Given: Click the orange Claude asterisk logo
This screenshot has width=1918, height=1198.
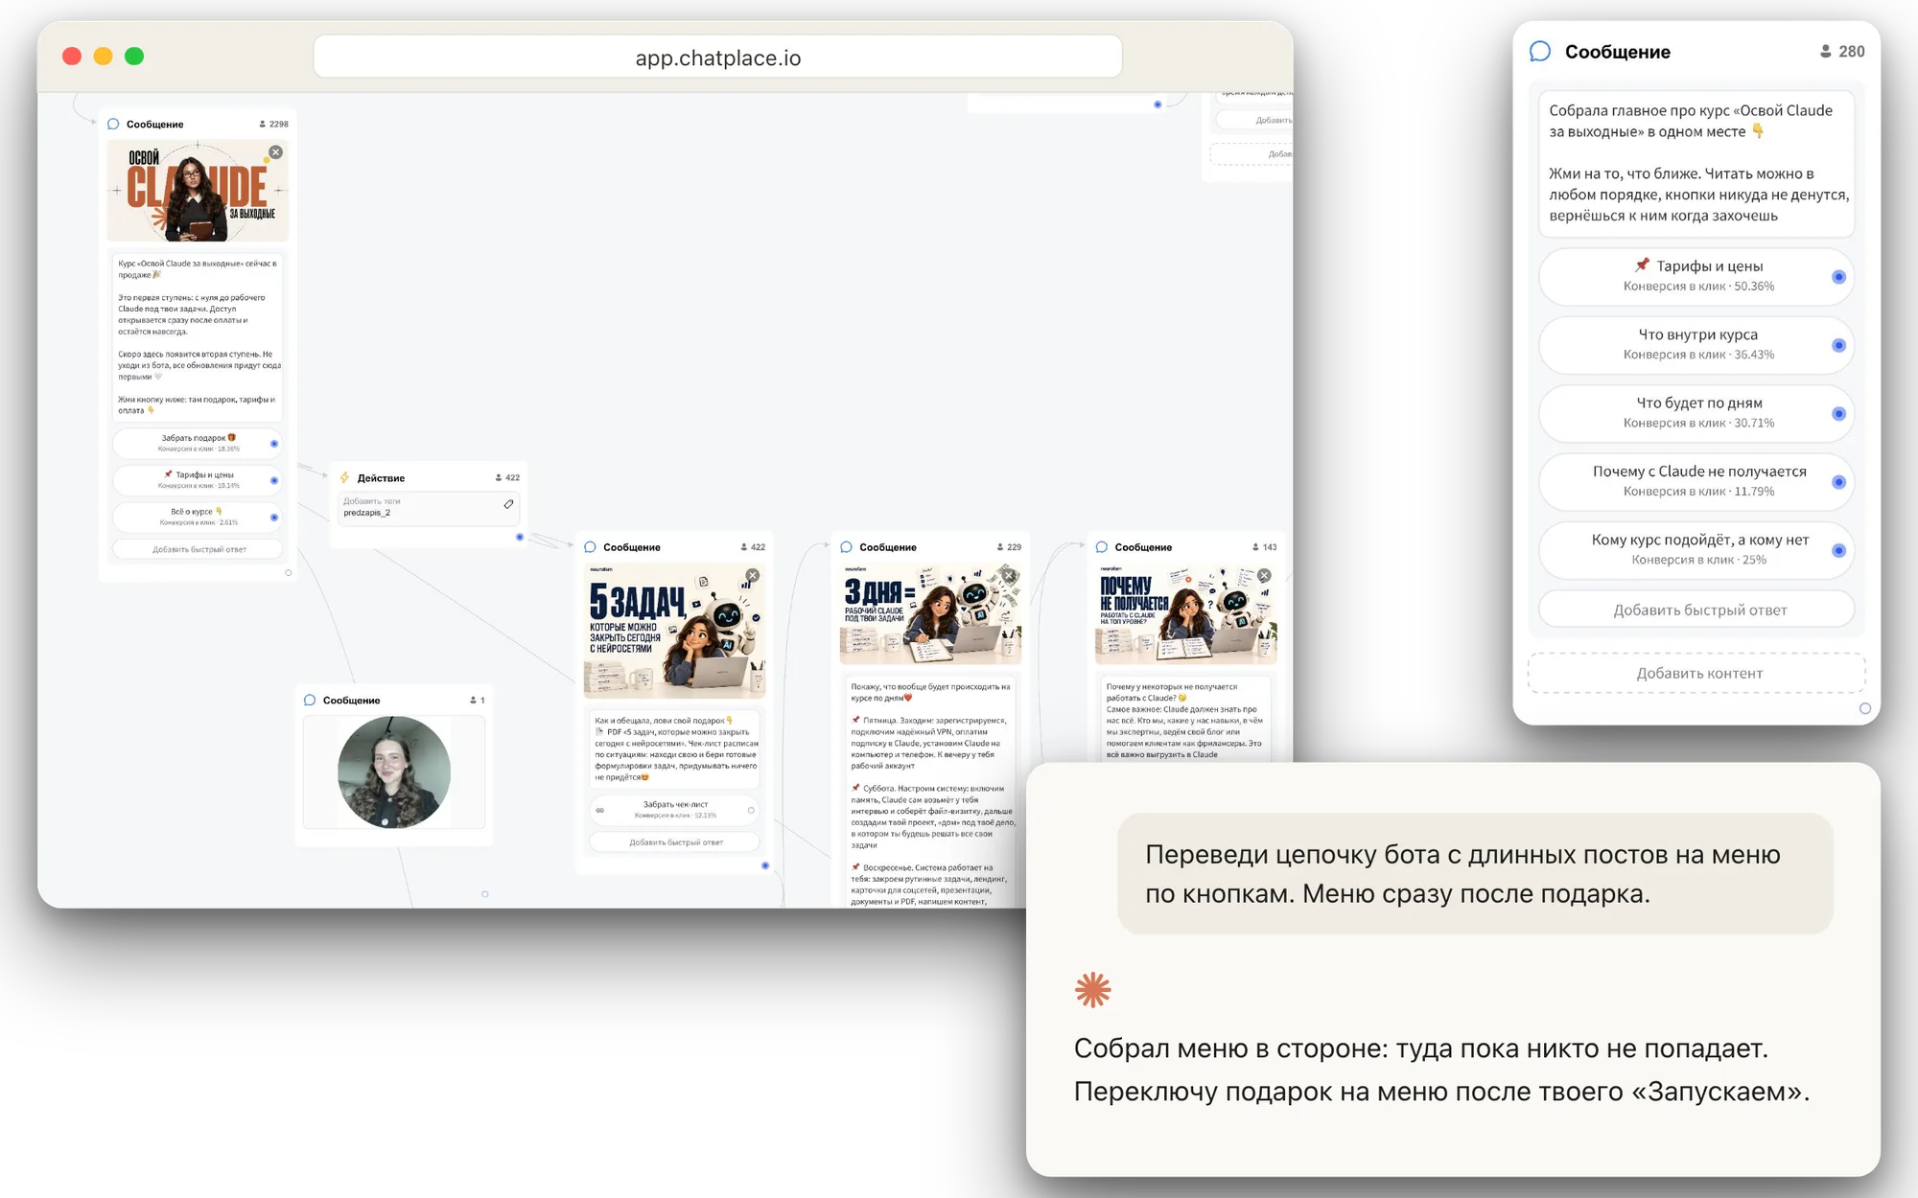Looking at the screenshot, I should coord(1093,990).
